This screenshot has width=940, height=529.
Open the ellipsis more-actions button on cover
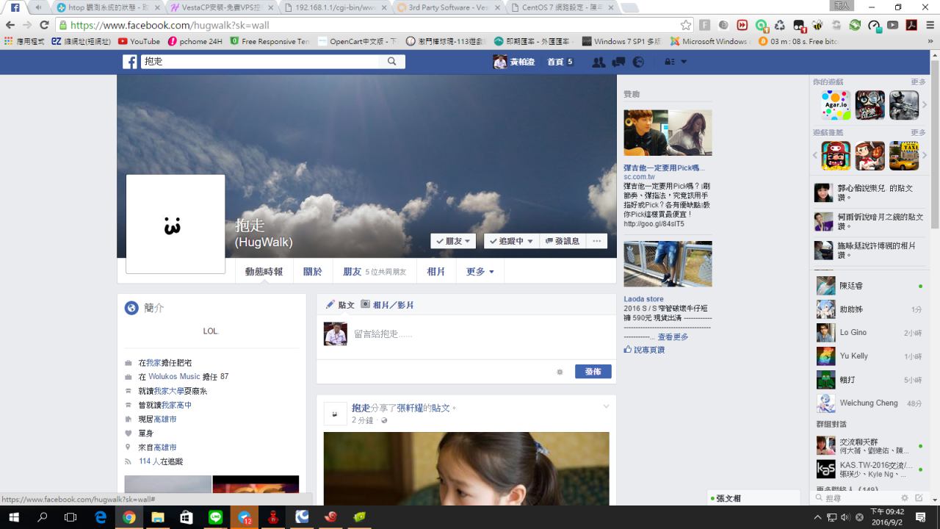(x=596, y=241)
